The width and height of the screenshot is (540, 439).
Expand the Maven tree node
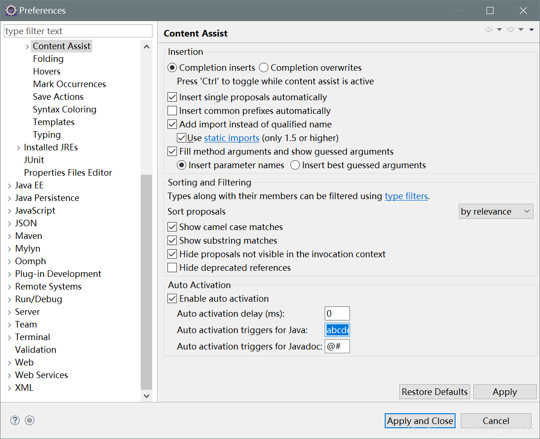pos(10,236)
